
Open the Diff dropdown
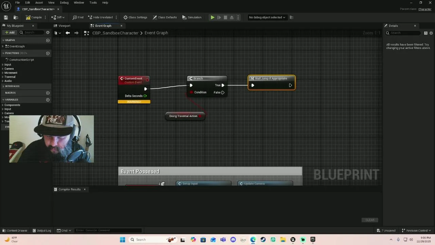[x=58, y=17]
